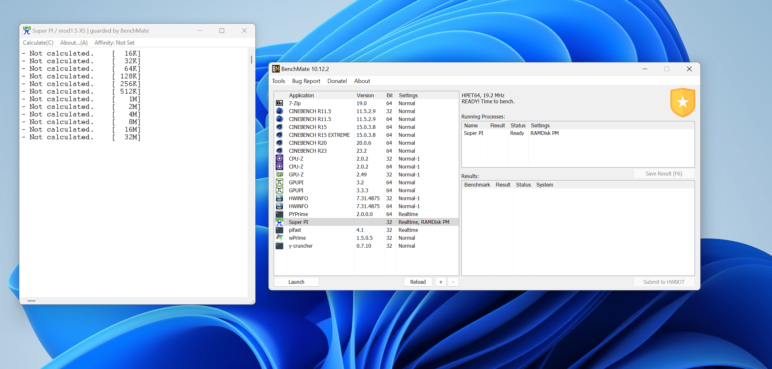Click the Super PI title bar icon
Image resolution: width=772 pixels, height=369 pixels.
[x=27, y=30]
